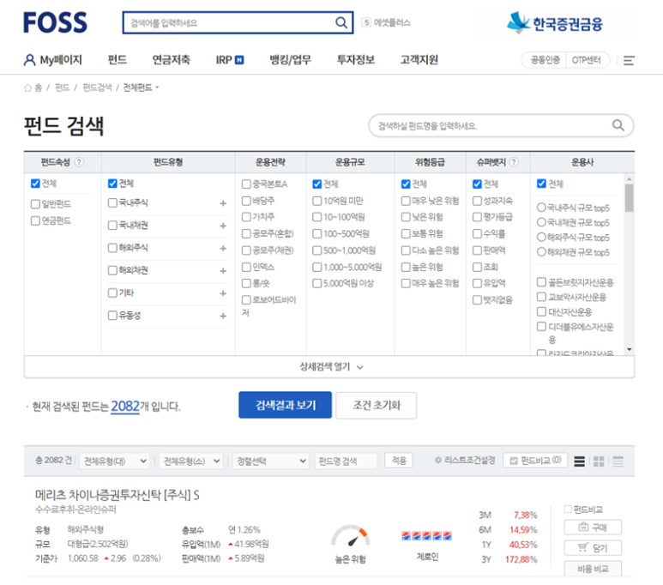Viewport: 663px width, 585px height.
Task: Expand 유동성 plus icon
Action: 223,316
